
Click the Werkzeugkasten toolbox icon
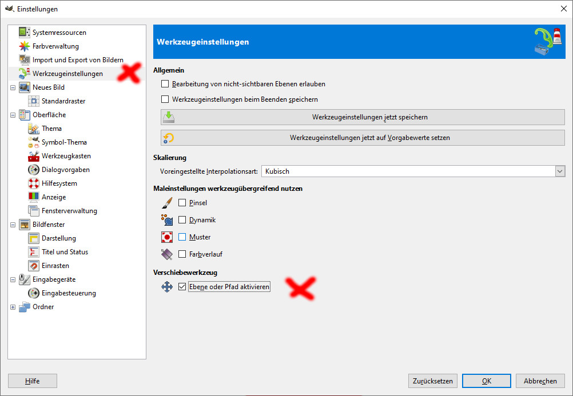(33, 156)
